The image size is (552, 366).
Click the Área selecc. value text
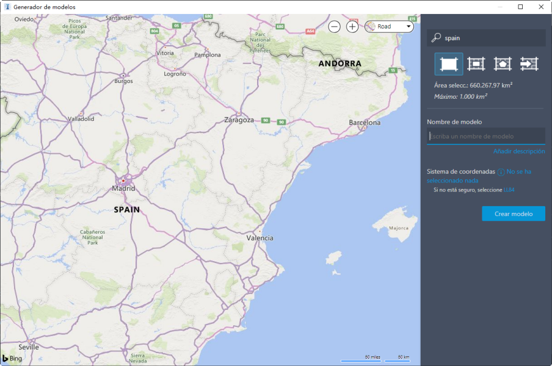(x=473, y=85)
